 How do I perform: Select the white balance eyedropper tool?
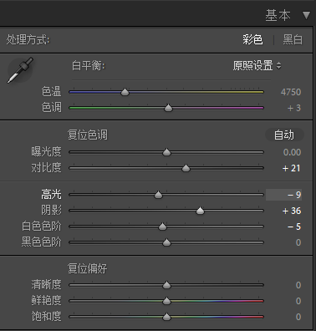(20, 70)
